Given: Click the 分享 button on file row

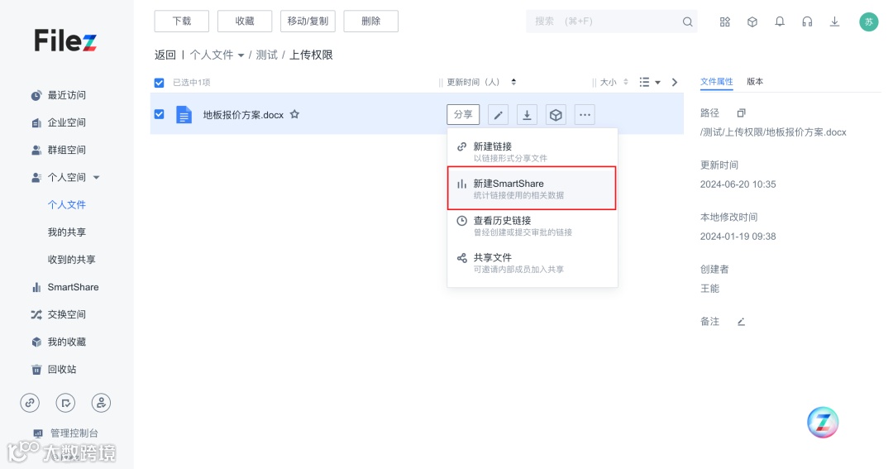Looking at the screenshot, I should (x=463, y=114).
